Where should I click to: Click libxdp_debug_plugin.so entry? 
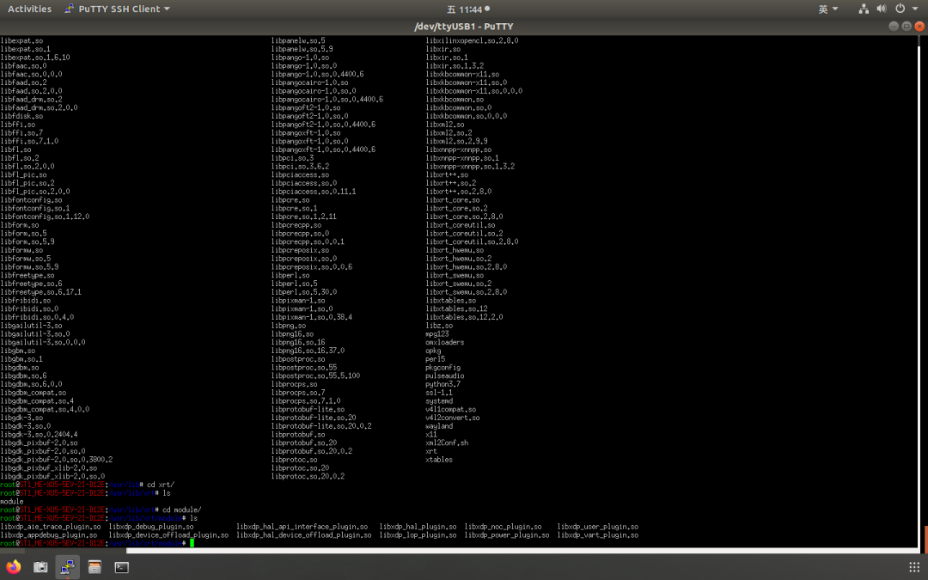pyautogui.click(x=151, y=527)
